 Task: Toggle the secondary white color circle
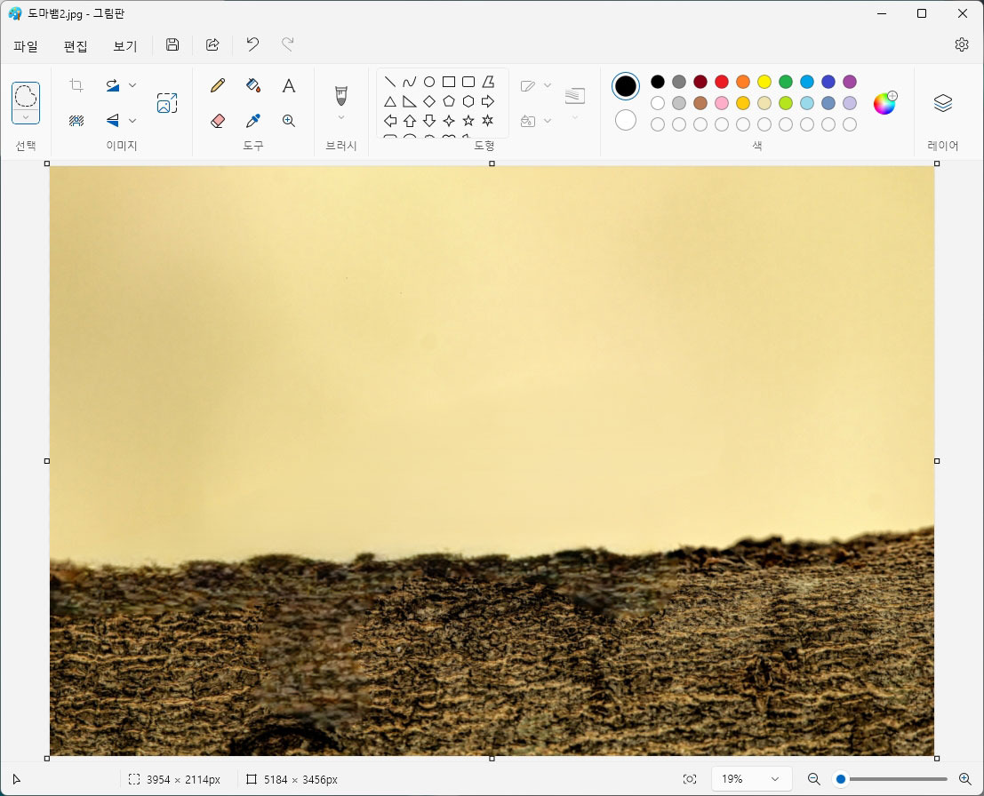tap(626, 120)
